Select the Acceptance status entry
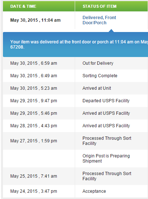 tap(94, 191)
